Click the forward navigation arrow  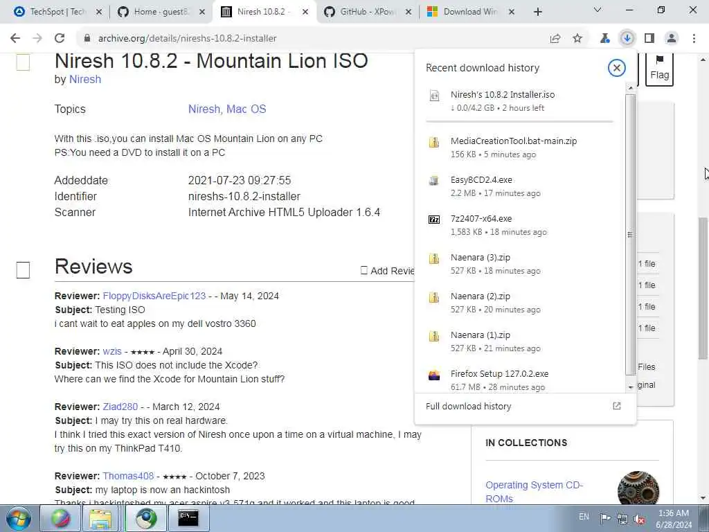(x=37, y=39)
